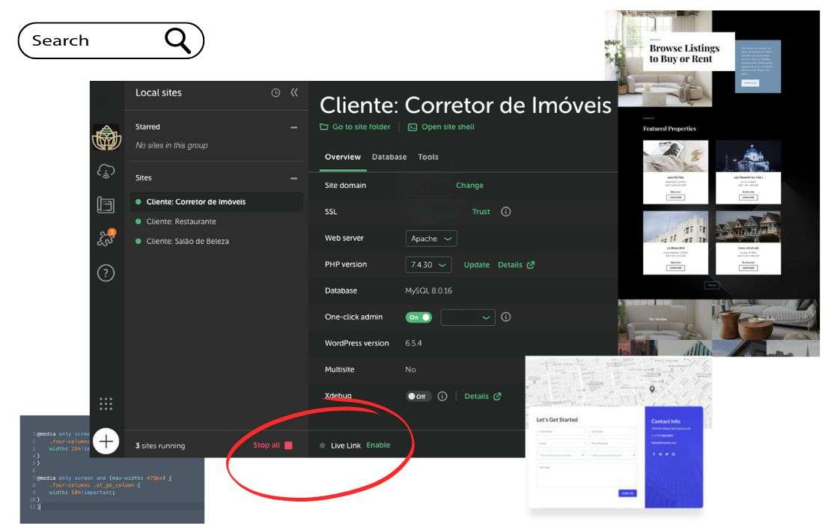Click MySQL 8.0.16 database value
Image resolution: width=831 pixels, height=524 pixels.
[428, 291]
